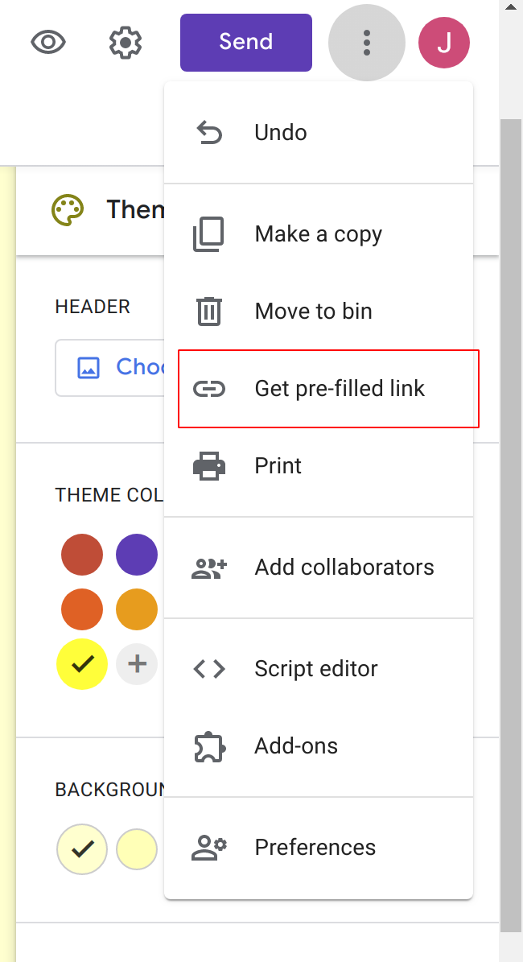Click the palette icon beside Theme
The width and height of the screenshot is (523, 962).
click(x=68, y=209)
